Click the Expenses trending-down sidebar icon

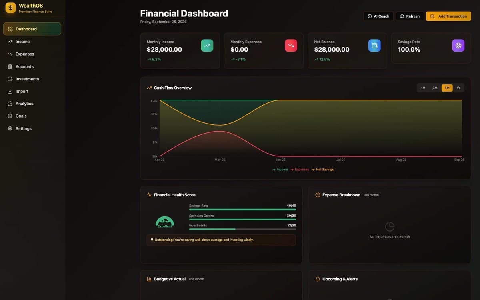[10, 54]
